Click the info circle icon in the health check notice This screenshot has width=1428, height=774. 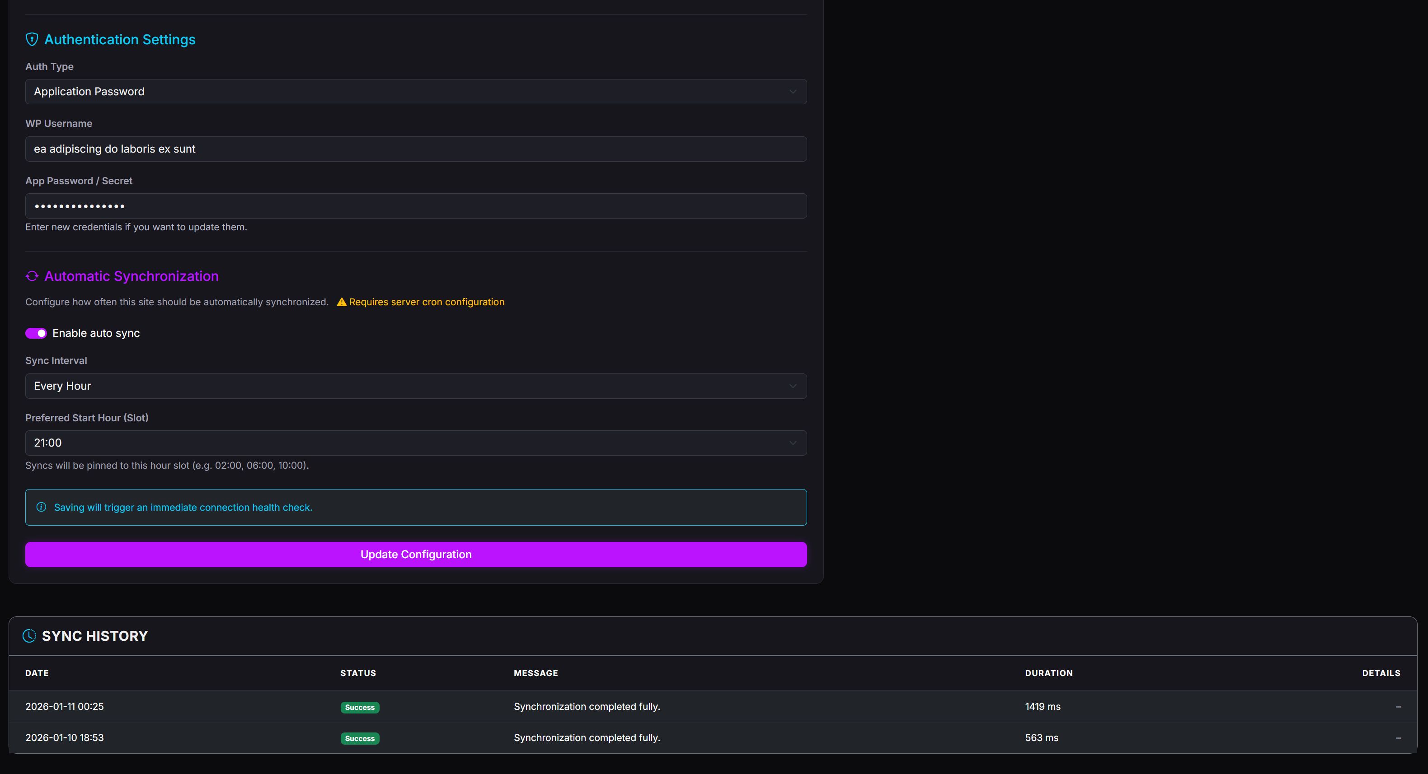(41, 507)
